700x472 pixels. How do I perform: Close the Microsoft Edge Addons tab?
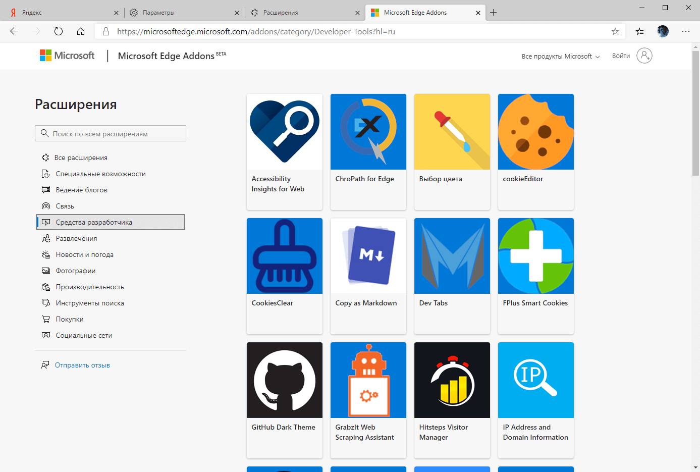click(x=478, y=13)
